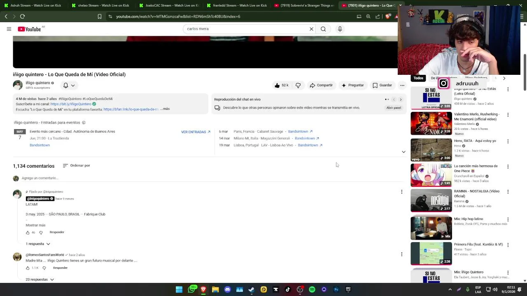Switch to the Adruh Stream Kick tab
The height and width of the screenshot is (296, 527).
(x=32, y=5)
